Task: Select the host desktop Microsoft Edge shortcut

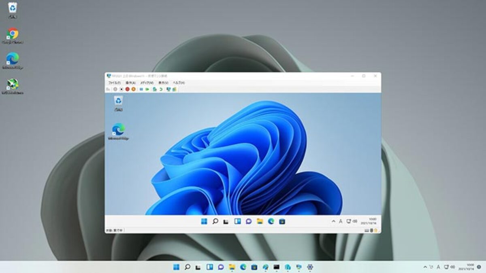Action: tap(13, 61)
